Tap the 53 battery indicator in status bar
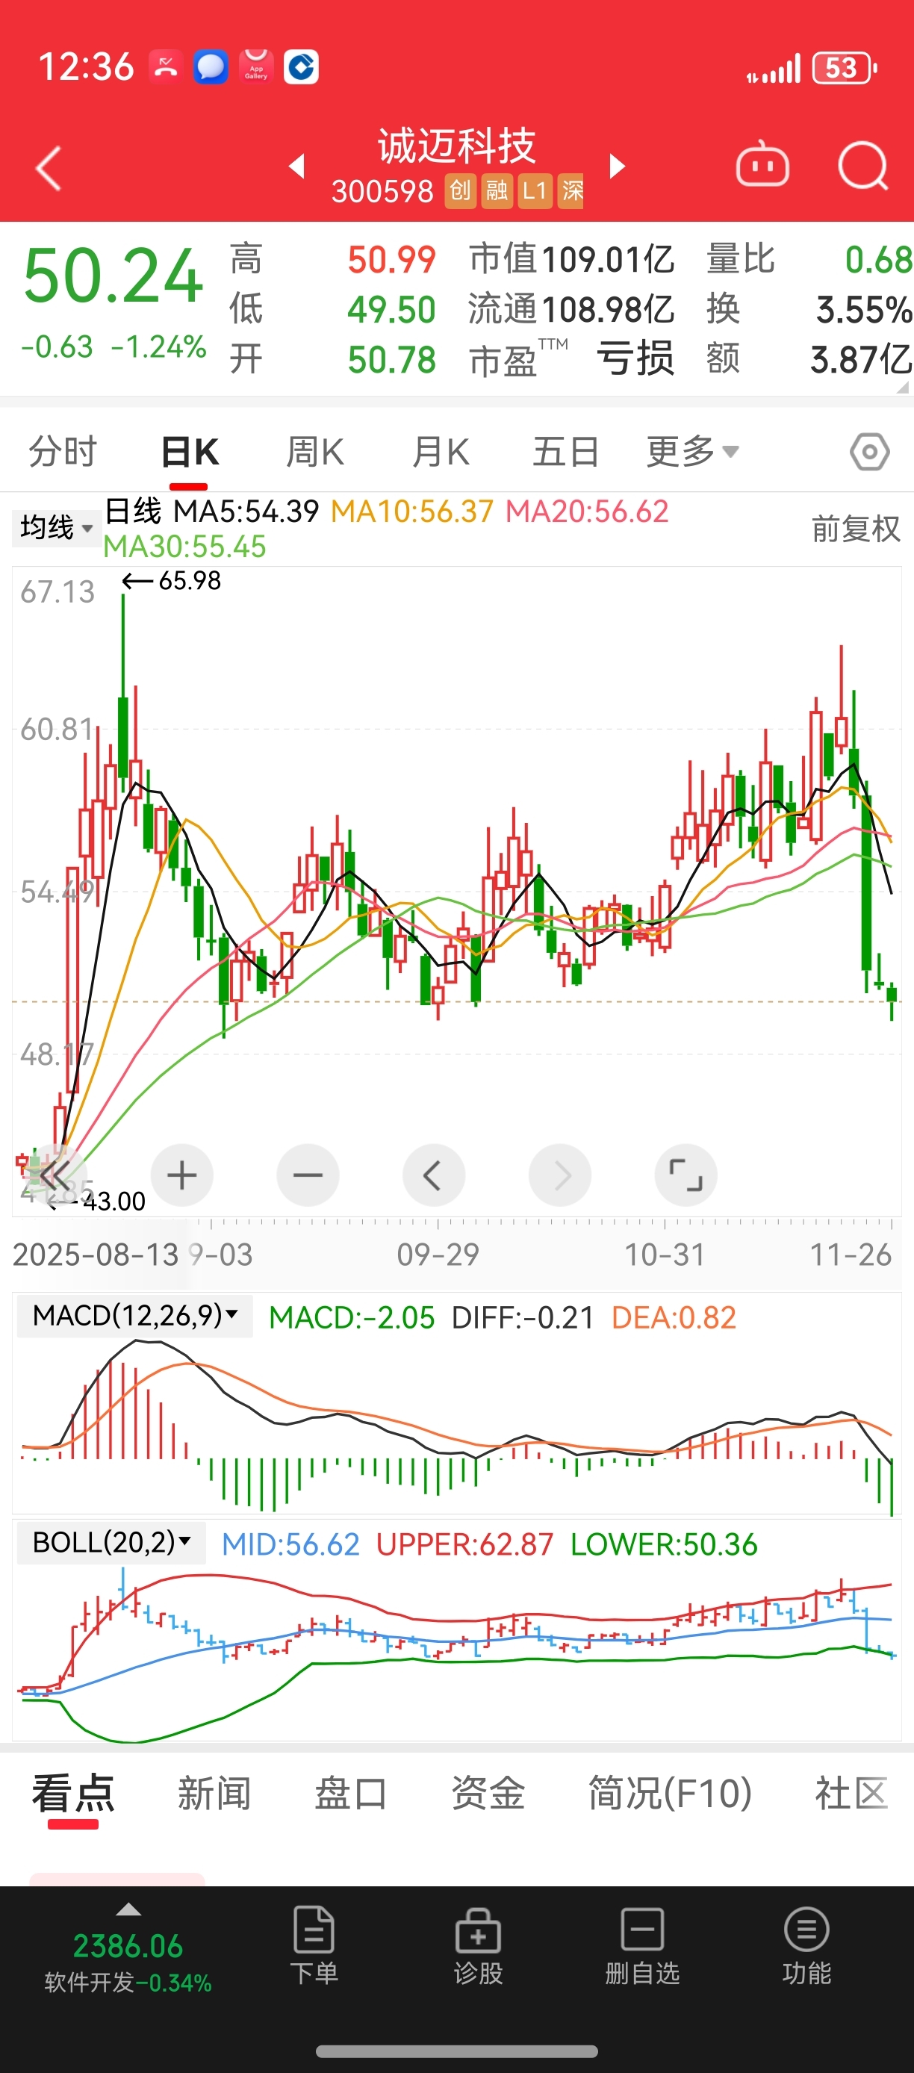 (x=844, y=68)
